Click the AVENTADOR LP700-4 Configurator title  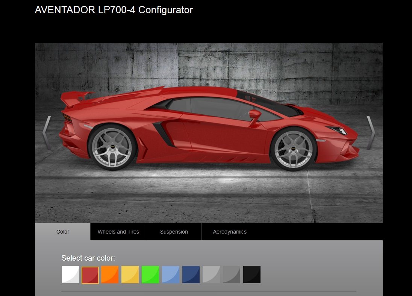click(x=114, y=10)
